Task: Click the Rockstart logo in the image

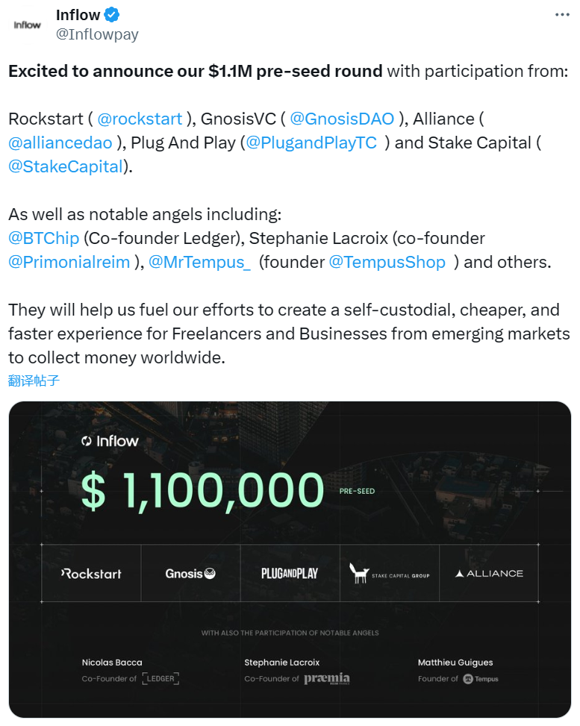Action: click(x=91, y=573)
